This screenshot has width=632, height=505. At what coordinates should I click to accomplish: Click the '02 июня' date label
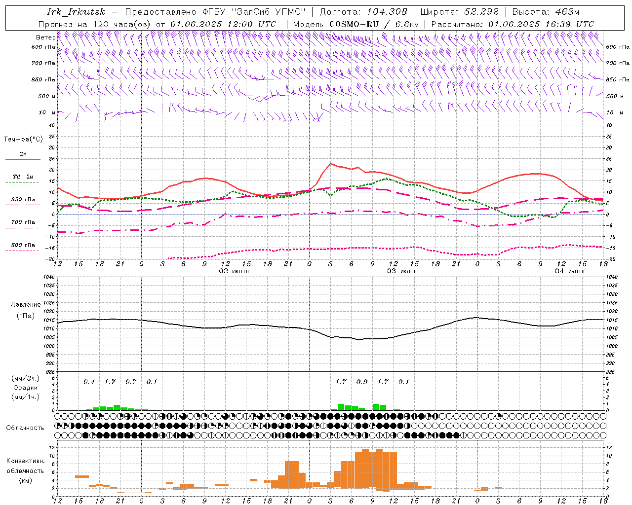click(x=234, y=271)
